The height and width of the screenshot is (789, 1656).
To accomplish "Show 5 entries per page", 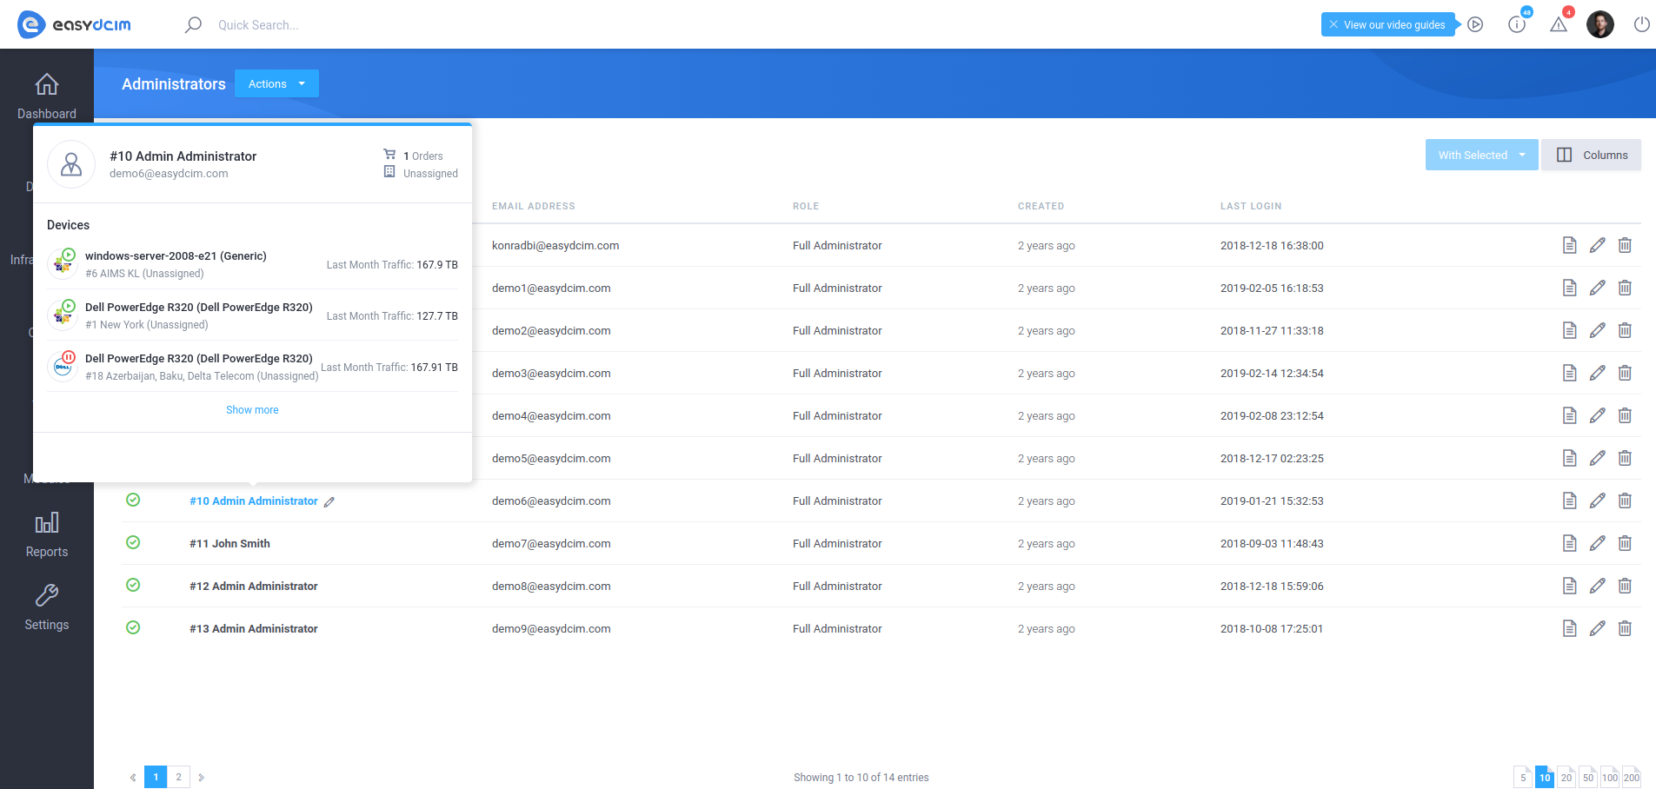I will [1523, 778].
